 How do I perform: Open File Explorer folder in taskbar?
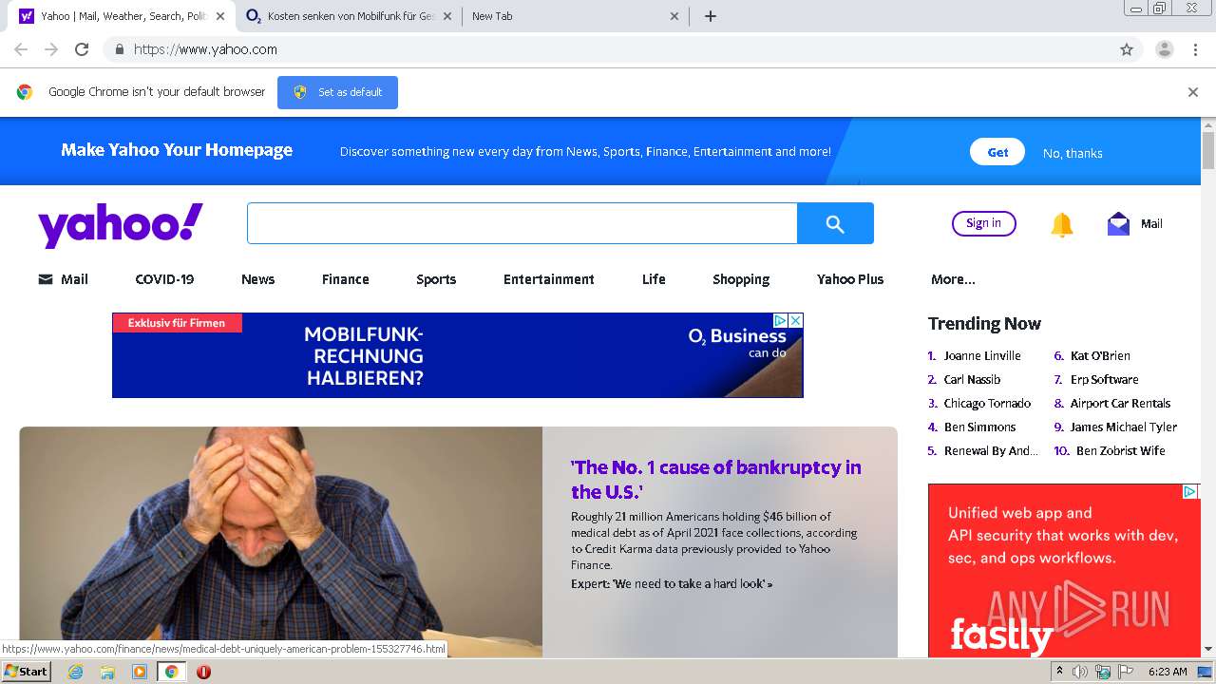[x=107, y=672]
